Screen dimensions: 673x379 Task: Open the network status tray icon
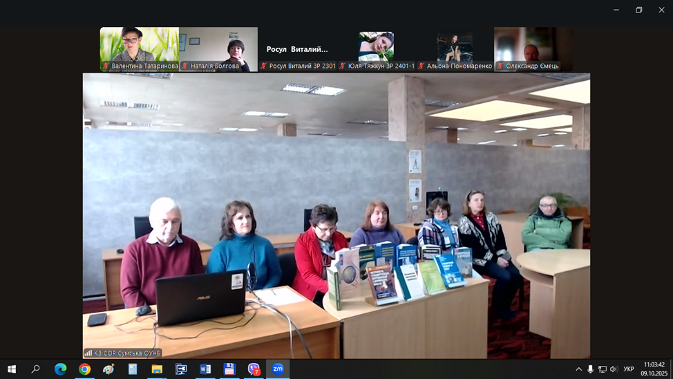pos(602,369)
